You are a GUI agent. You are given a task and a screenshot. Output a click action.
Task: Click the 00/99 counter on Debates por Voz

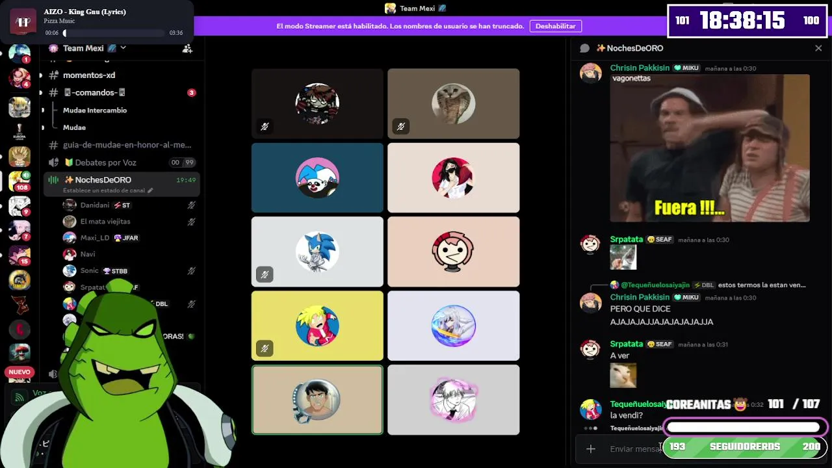183,162
